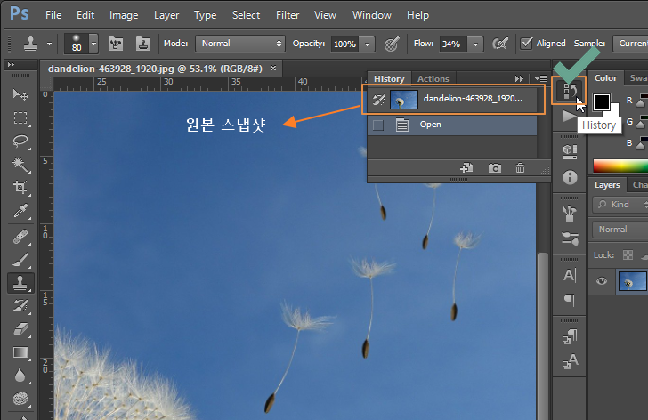The image size is (648, 420).
Task: Select the History Brush tool
Action: [x=20, y=306]
